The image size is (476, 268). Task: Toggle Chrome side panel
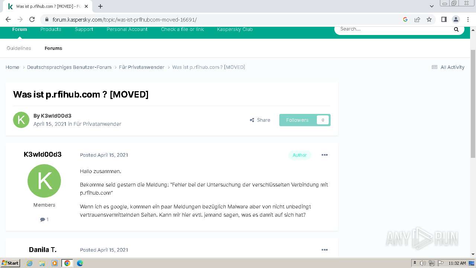click(444, 19)
